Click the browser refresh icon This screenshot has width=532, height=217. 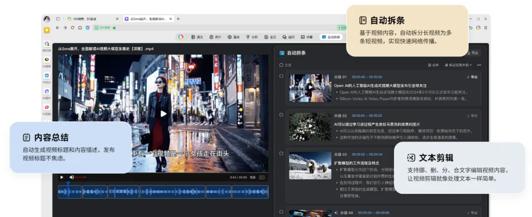(72, 27)
